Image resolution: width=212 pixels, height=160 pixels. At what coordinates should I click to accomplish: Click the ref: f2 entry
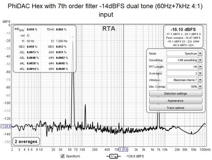click(25, 35)
